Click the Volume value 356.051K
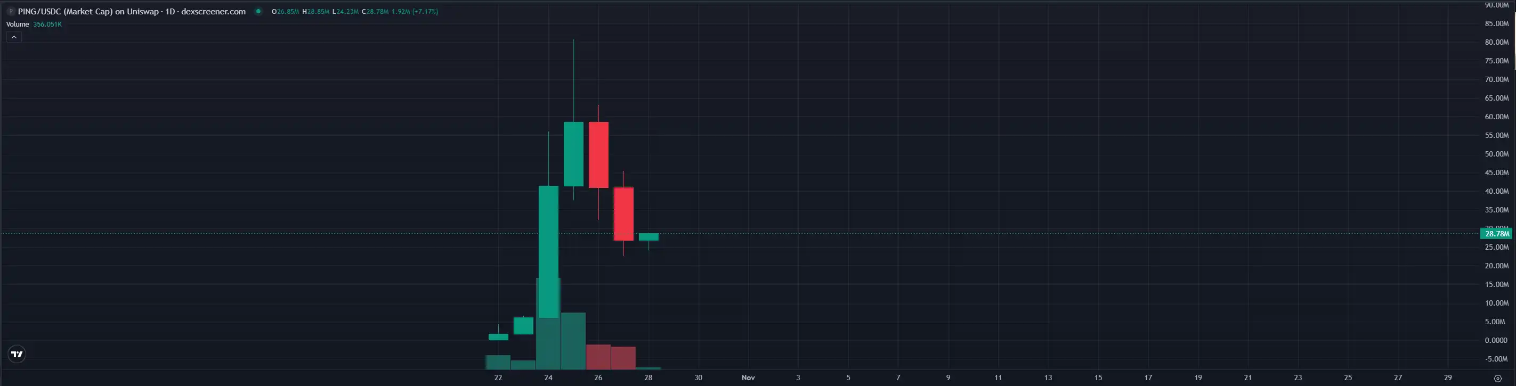Image resolution: width=1516 pixels, height=386 pixels. [x=47, y=24]
